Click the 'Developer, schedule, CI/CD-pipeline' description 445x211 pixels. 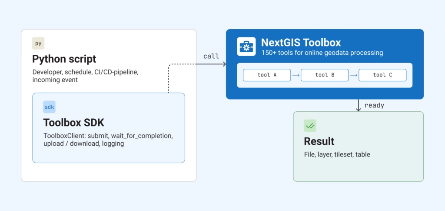pyautogui.click(x=86, y=76)
